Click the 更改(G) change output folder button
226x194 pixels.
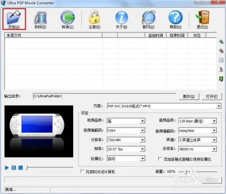pos(189,96)
